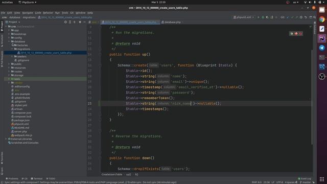This screenshot has height=184, width=327.
Task: Open Project panel gear options
Action: 80,22
